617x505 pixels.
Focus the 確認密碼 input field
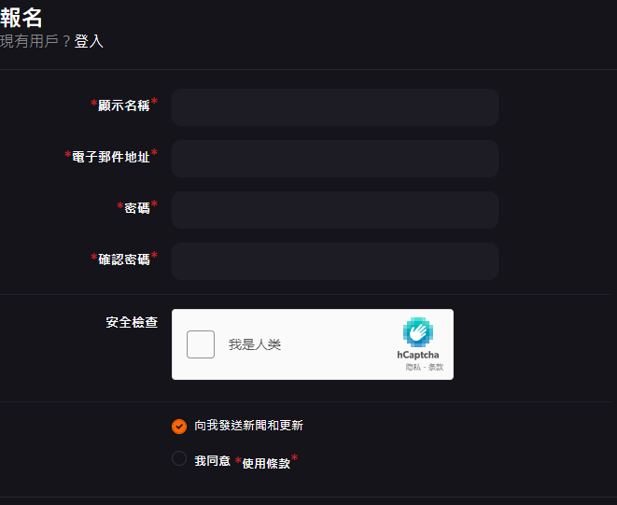click(334, 261)
